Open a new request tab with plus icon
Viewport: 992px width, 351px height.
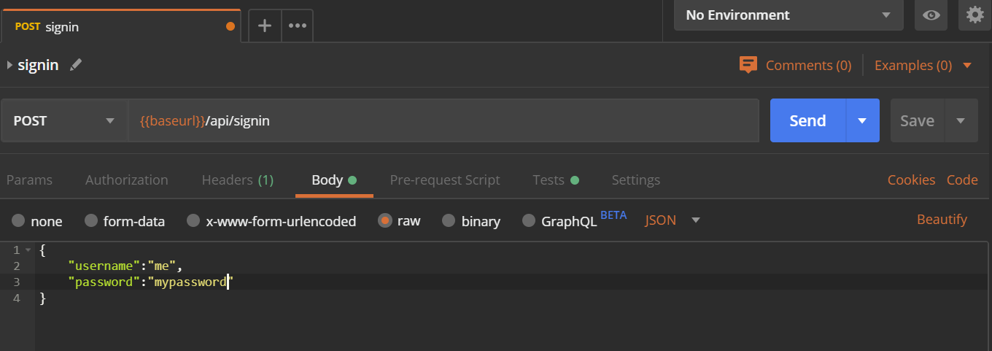[265, 26]
